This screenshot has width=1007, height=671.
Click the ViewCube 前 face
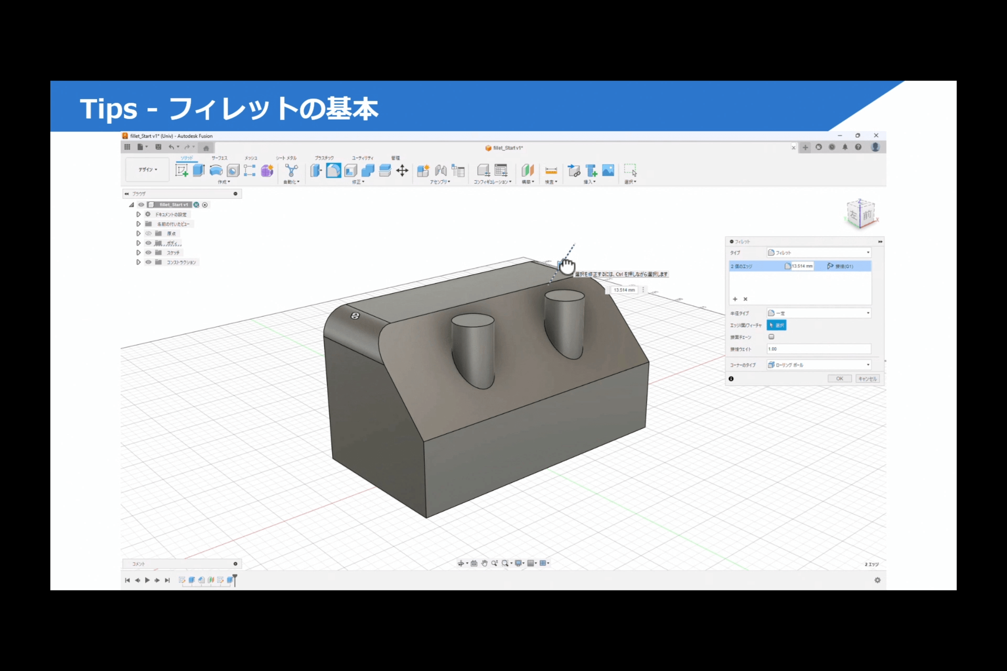[867, 215]
